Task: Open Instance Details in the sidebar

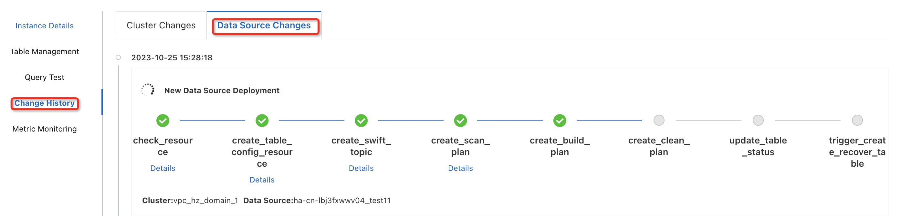Action: coord(45,26)
